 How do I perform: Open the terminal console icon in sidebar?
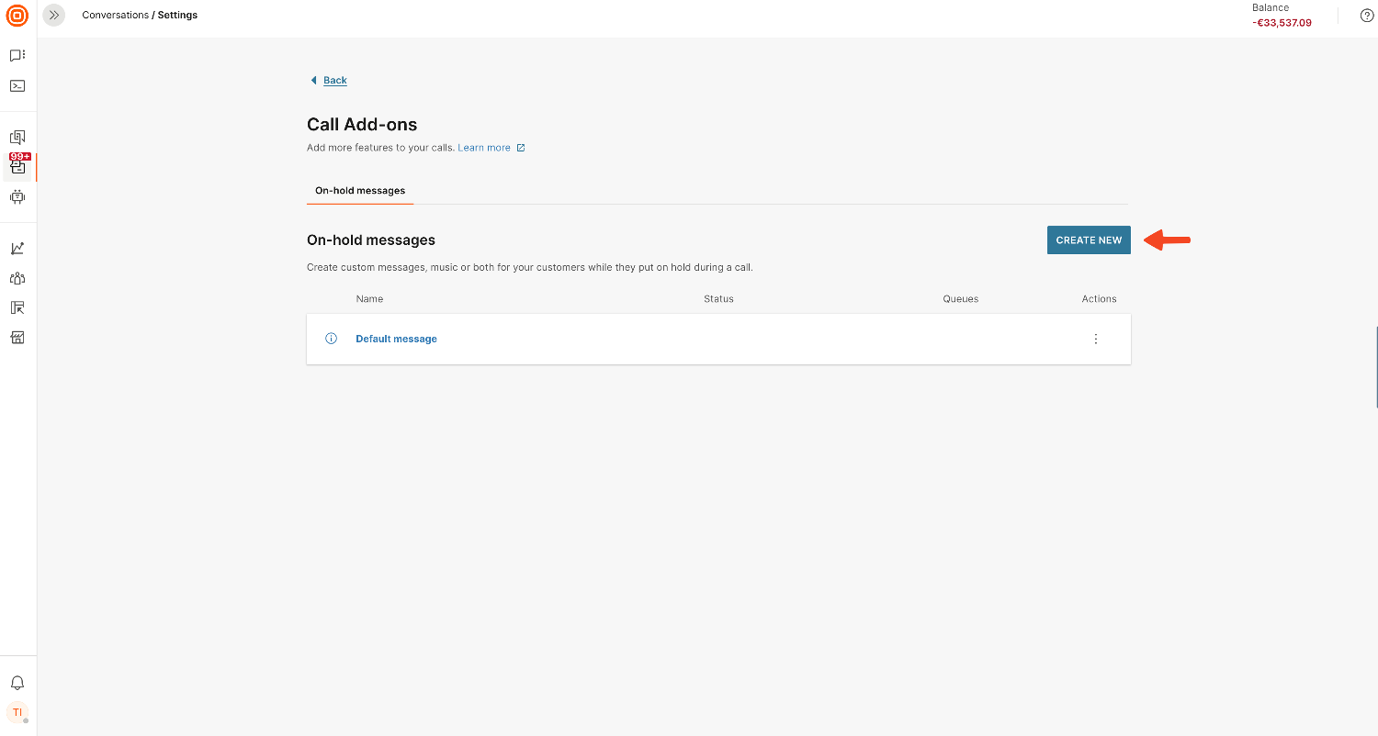click(x=17, y=86)
